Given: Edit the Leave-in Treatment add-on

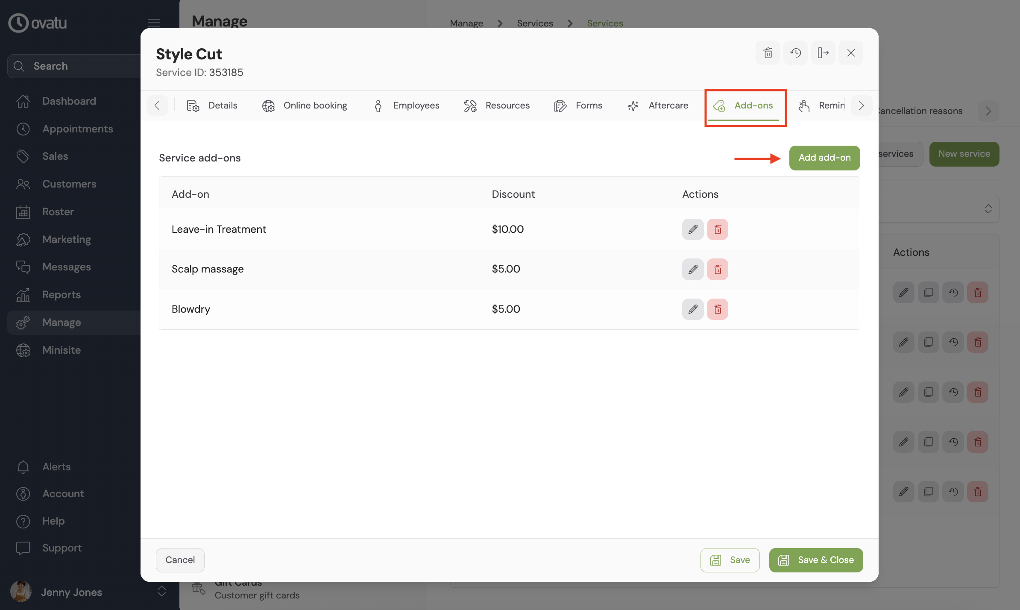Looking at the screenshot, I should click(692, 229).
